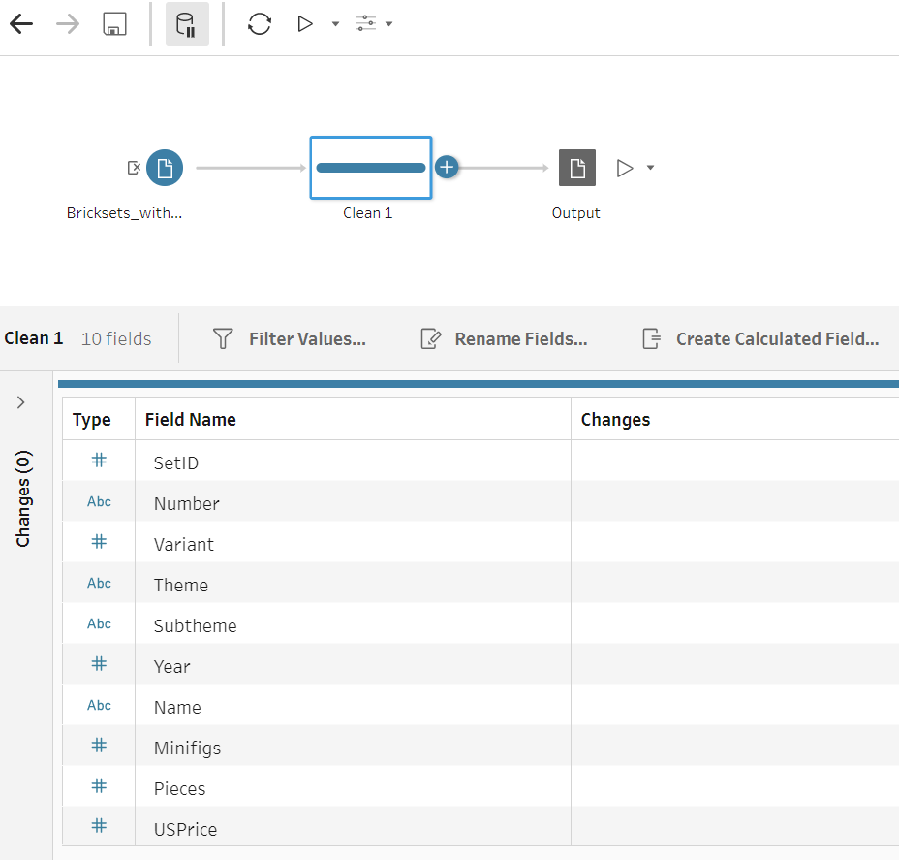This screenshot has width=899, height=860.
Task: Click the refresh icon in the toolbar
Action: tap(259, 24)
